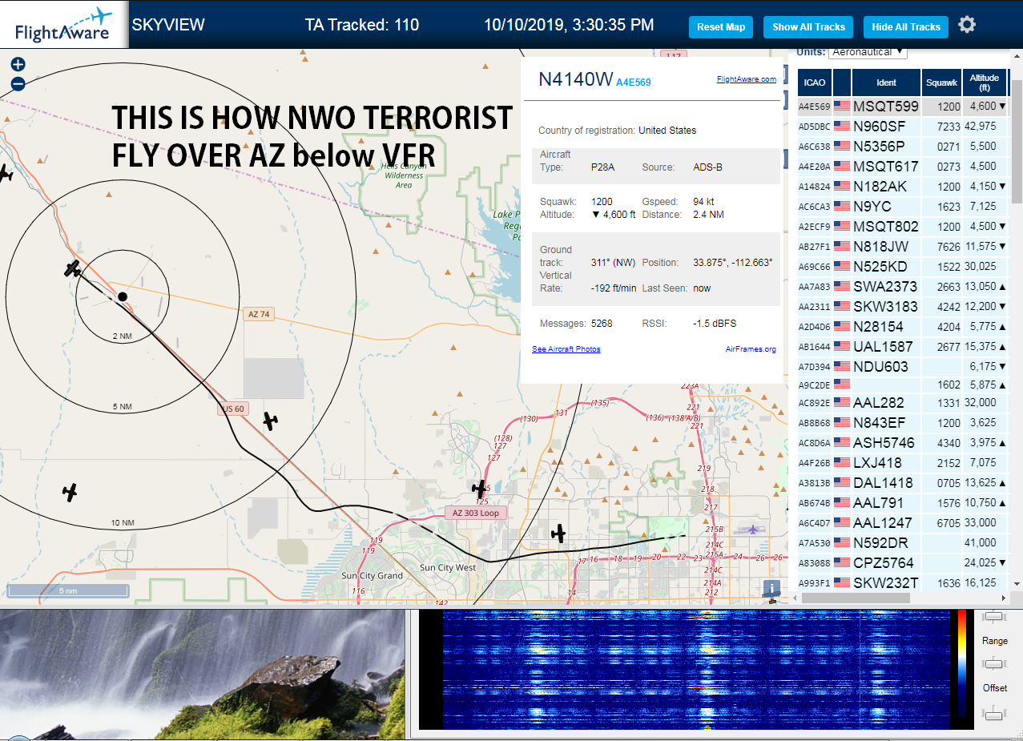Click the SKYVIEW title in the header

tap(168, 25)
